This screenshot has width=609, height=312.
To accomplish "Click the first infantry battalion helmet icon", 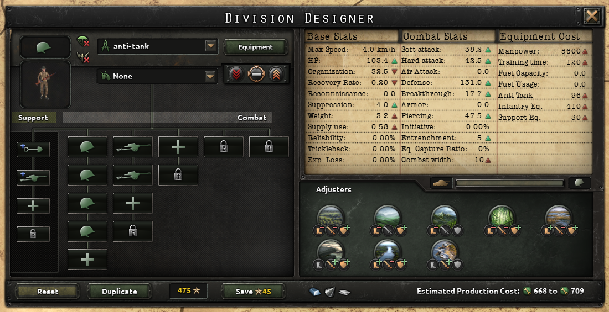I will click(87, 147).
